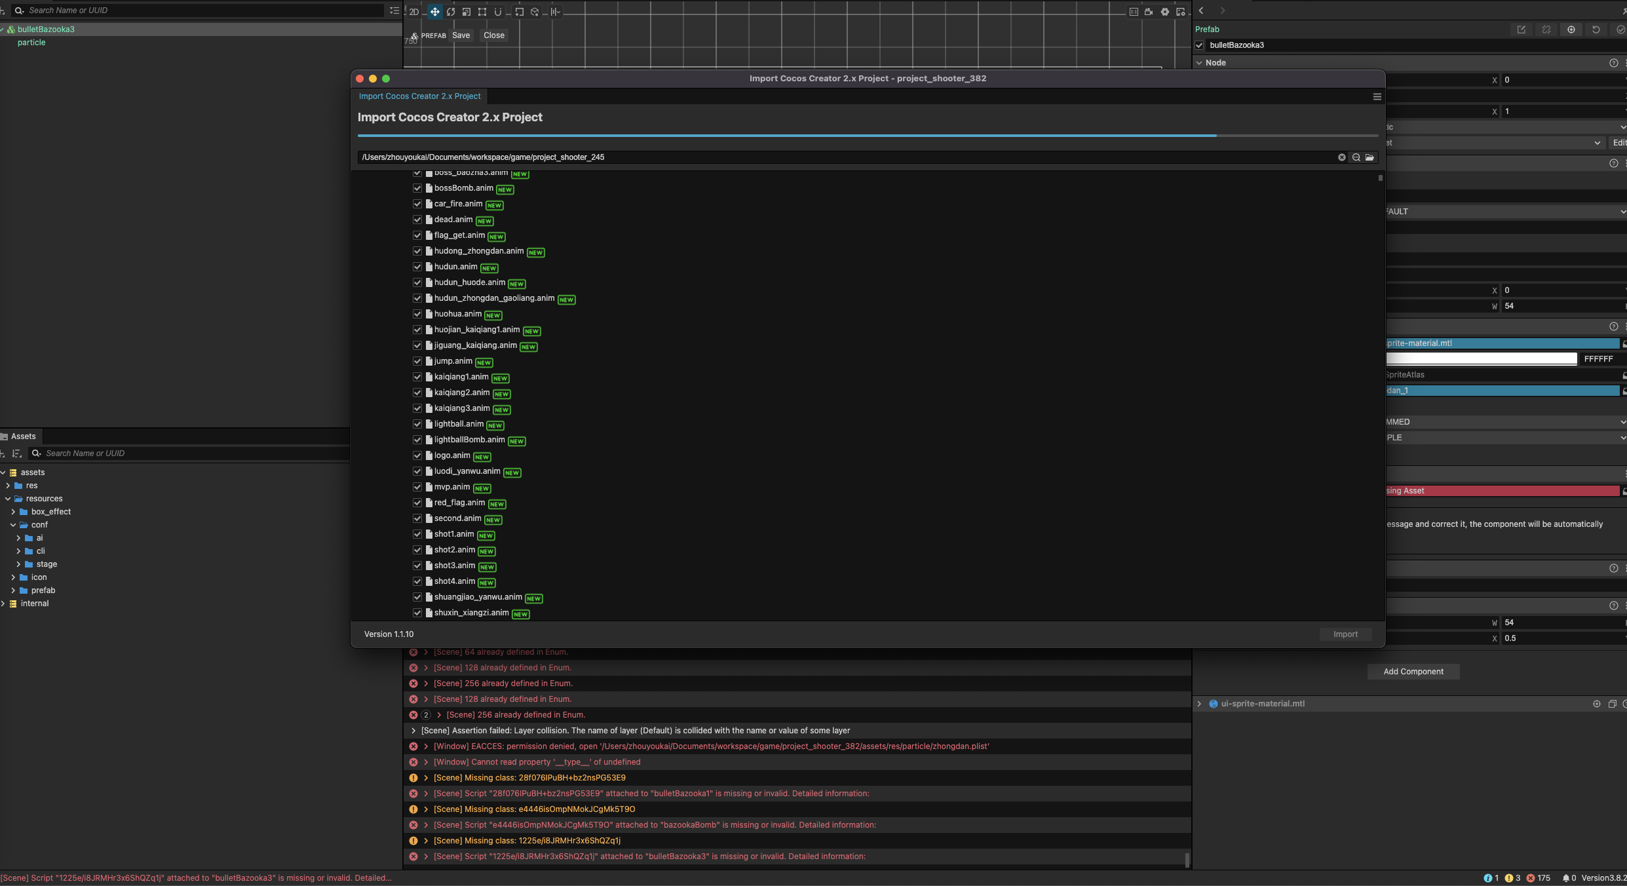The image size is (1627, 886).
Task: Expand the prefab folder in Assets
Action: 13,590
